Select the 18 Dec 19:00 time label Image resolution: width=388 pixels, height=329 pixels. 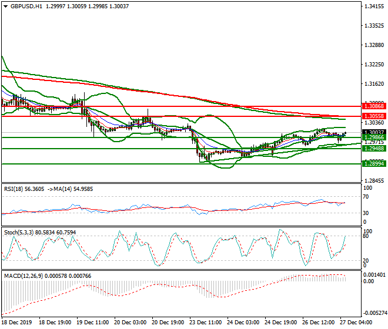pos(55,323)
